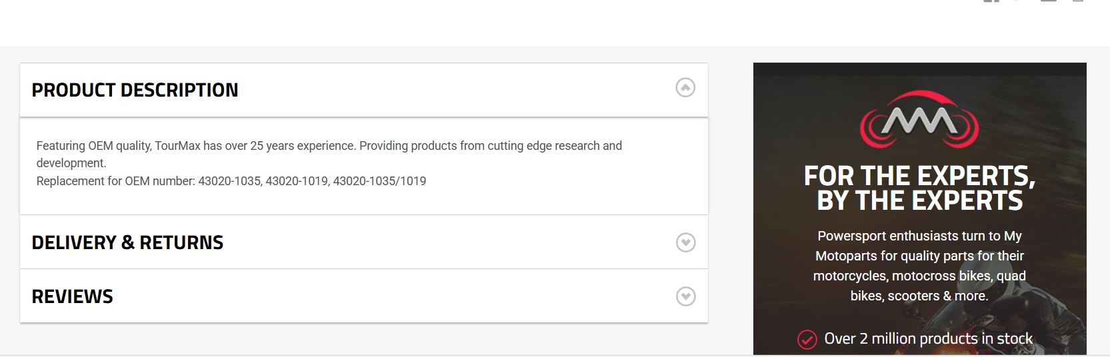Expand the Delivery & Returns chevron

point(685,242)
